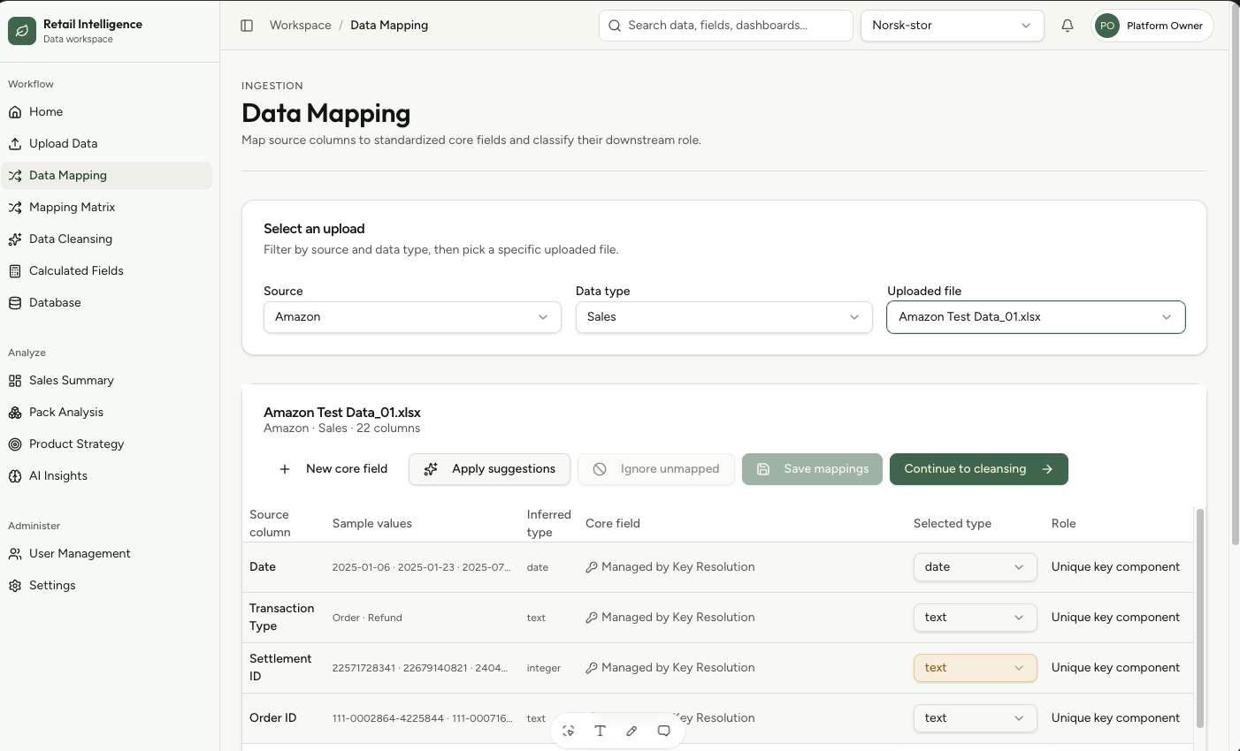Open Product Strategy page
Image resolution: width=1240 pixels, height=751 pixels.
click(x=107, y=444)
